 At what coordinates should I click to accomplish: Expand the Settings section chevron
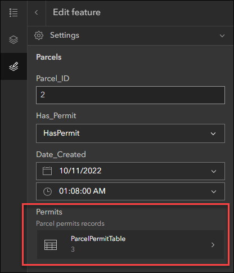222,35
